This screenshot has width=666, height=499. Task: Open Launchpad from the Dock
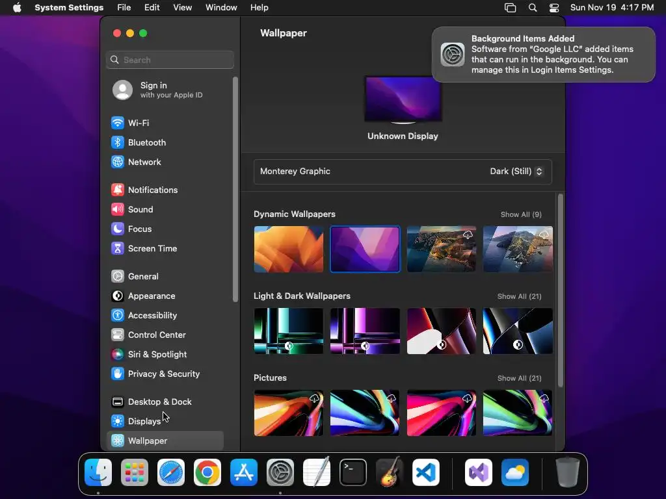click(x=135, y=472)
